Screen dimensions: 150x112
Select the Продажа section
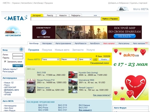tap(34, 50)
